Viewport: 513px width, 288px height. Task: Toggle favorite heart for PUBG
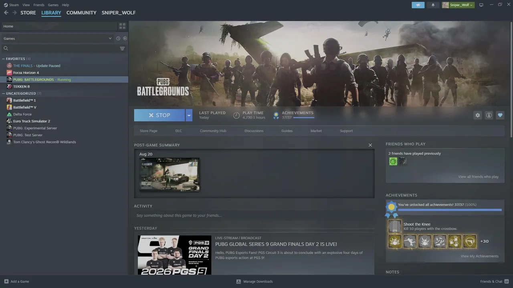coord(500,115)
